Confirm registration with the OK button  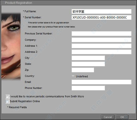(122, 117)
